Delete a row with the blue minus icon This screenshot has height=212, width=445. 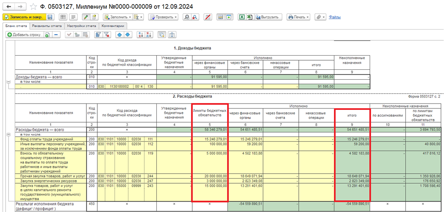click(57, 35)
